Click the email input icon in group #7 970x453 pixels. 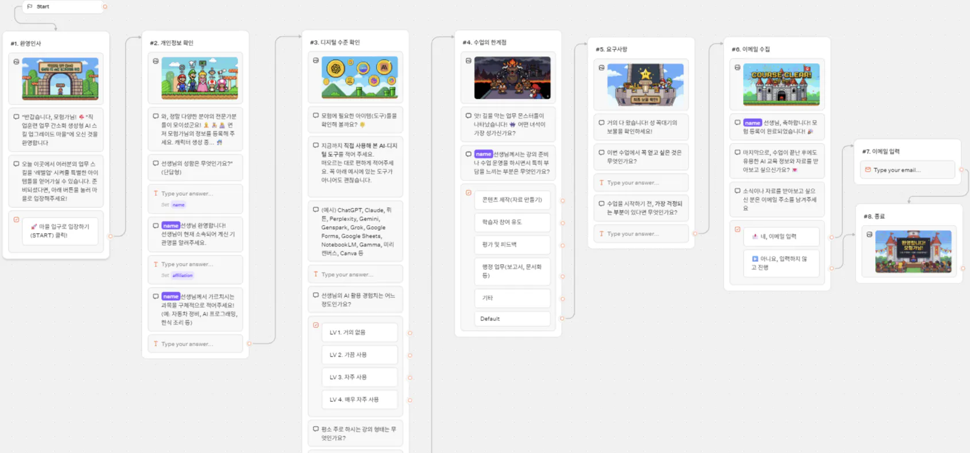[x=868, y=170]
